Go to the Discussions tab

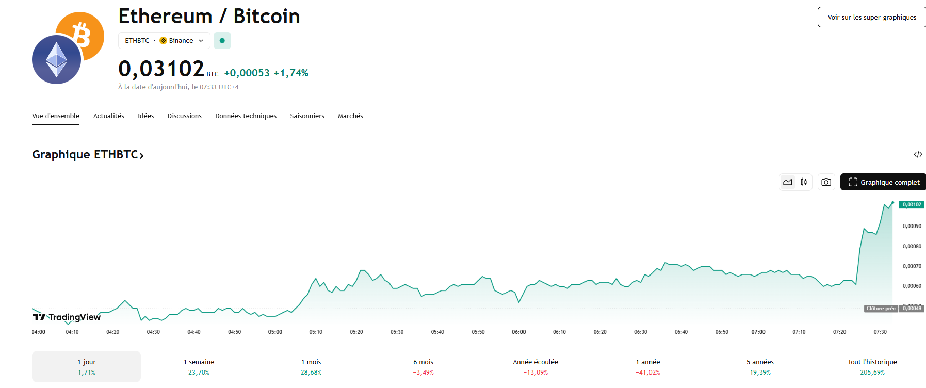(185, 116)
